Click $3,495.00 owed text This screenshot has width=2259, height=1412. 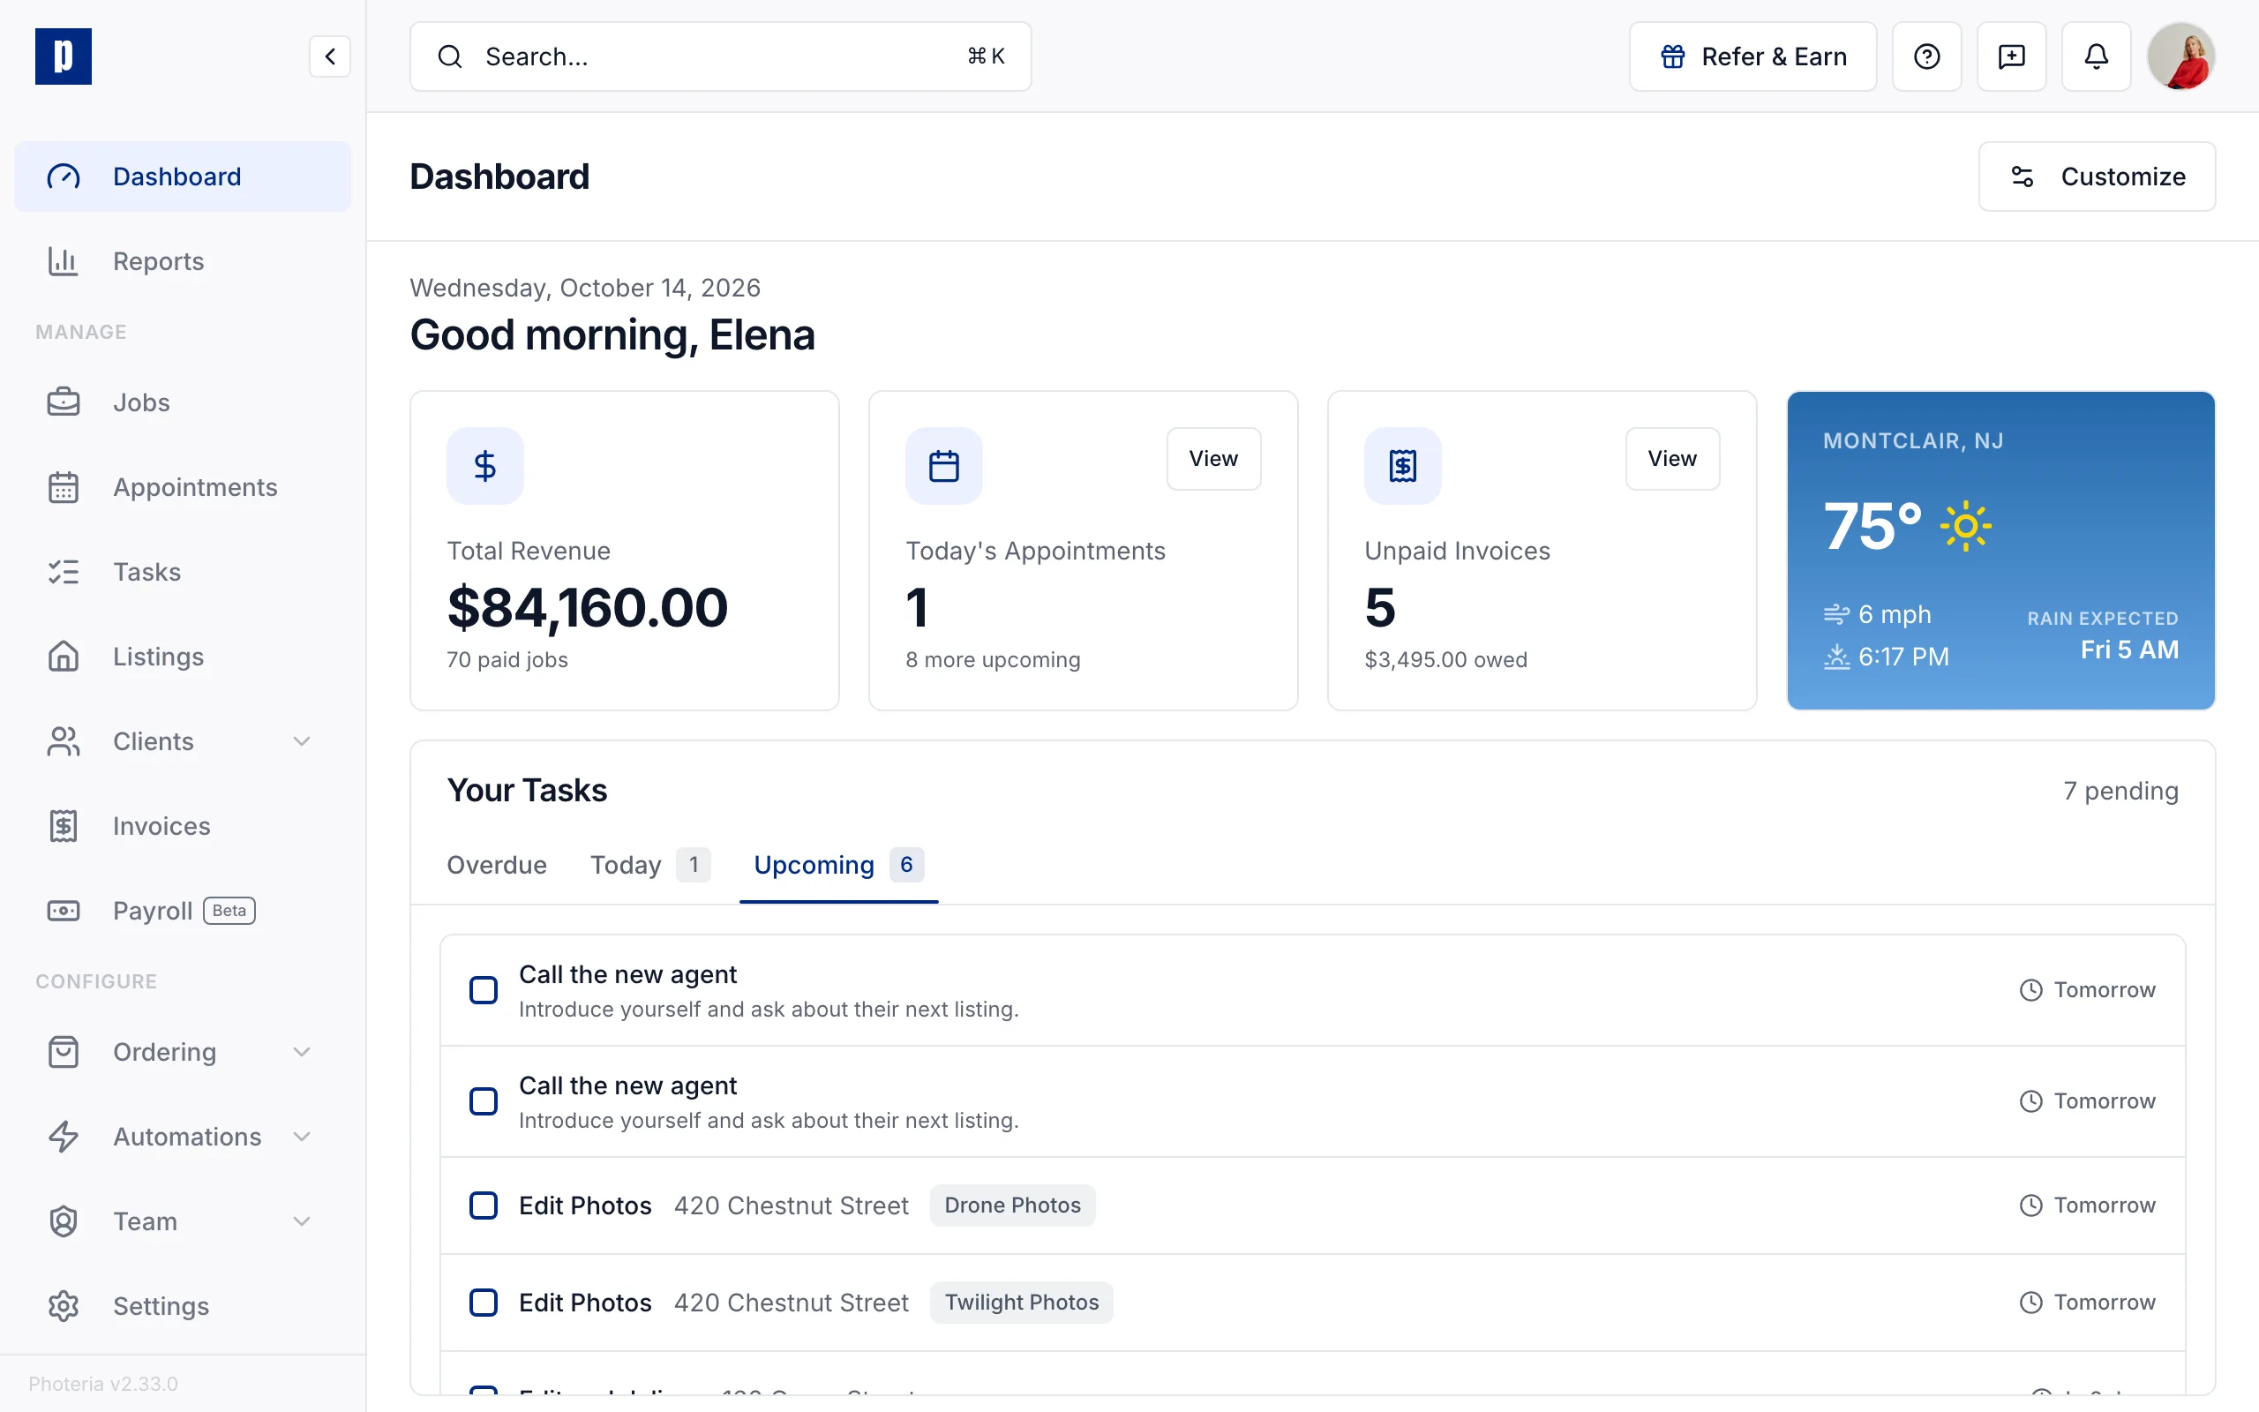tap(1446, 660)
